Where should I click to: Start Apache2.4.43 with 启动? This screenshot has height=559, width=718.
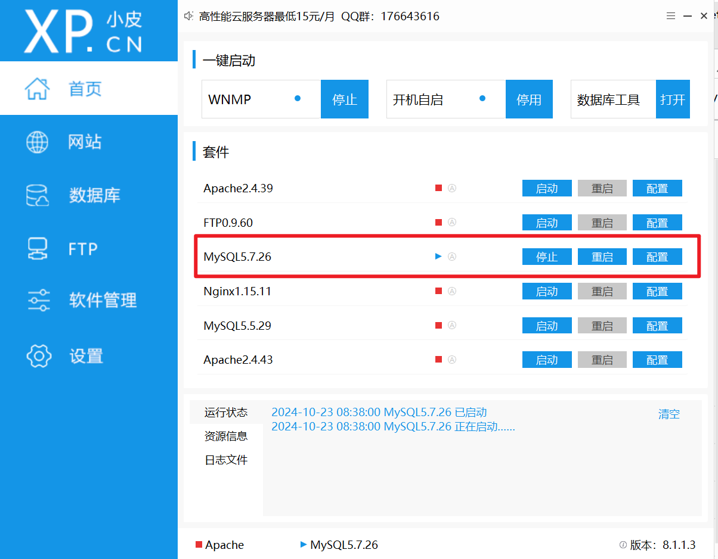coord(547,360)
